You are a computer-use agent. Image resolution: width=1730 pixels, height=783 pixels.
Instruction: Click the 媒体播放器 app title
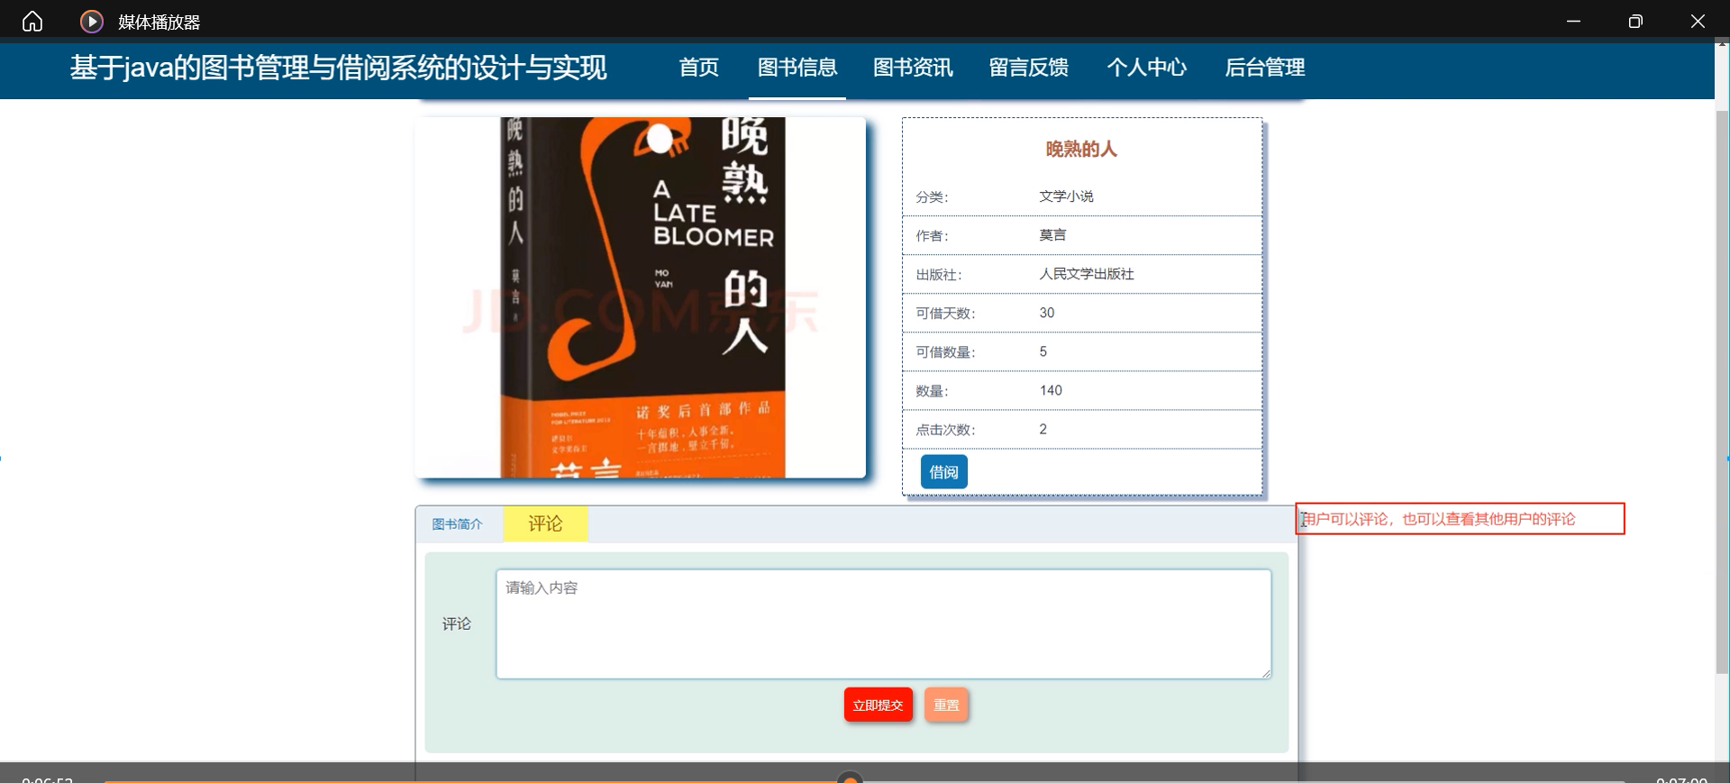pos(159,23)
